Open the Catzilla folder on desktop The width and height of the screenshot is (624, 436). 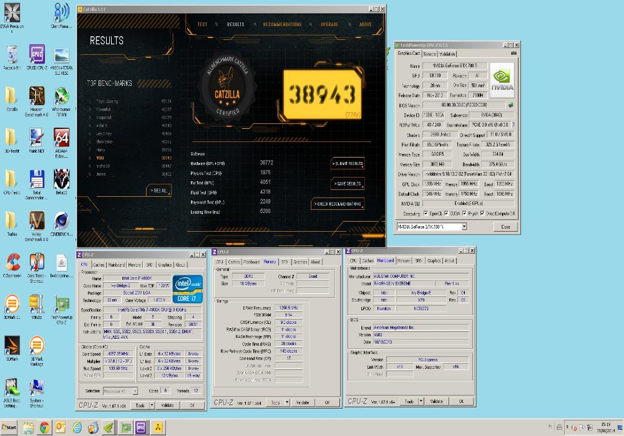click(x=12, y=99)
